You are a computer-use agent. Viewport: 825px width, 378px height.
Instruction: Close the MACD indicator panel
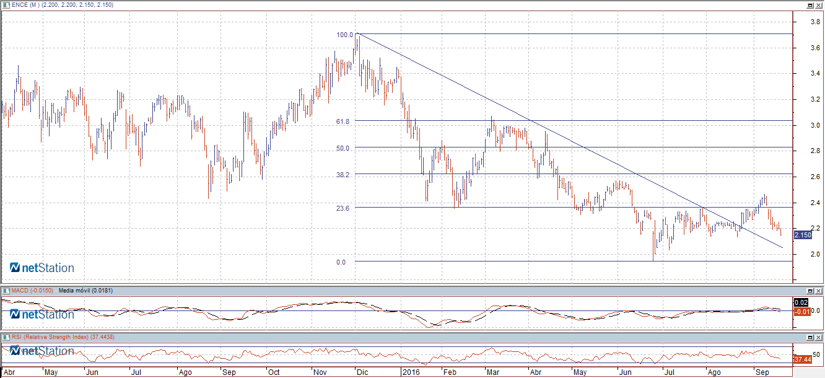pyautogui.click(x=819, y=290)
